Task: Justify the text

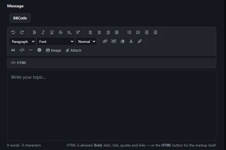Action: (x=117, y=33)
